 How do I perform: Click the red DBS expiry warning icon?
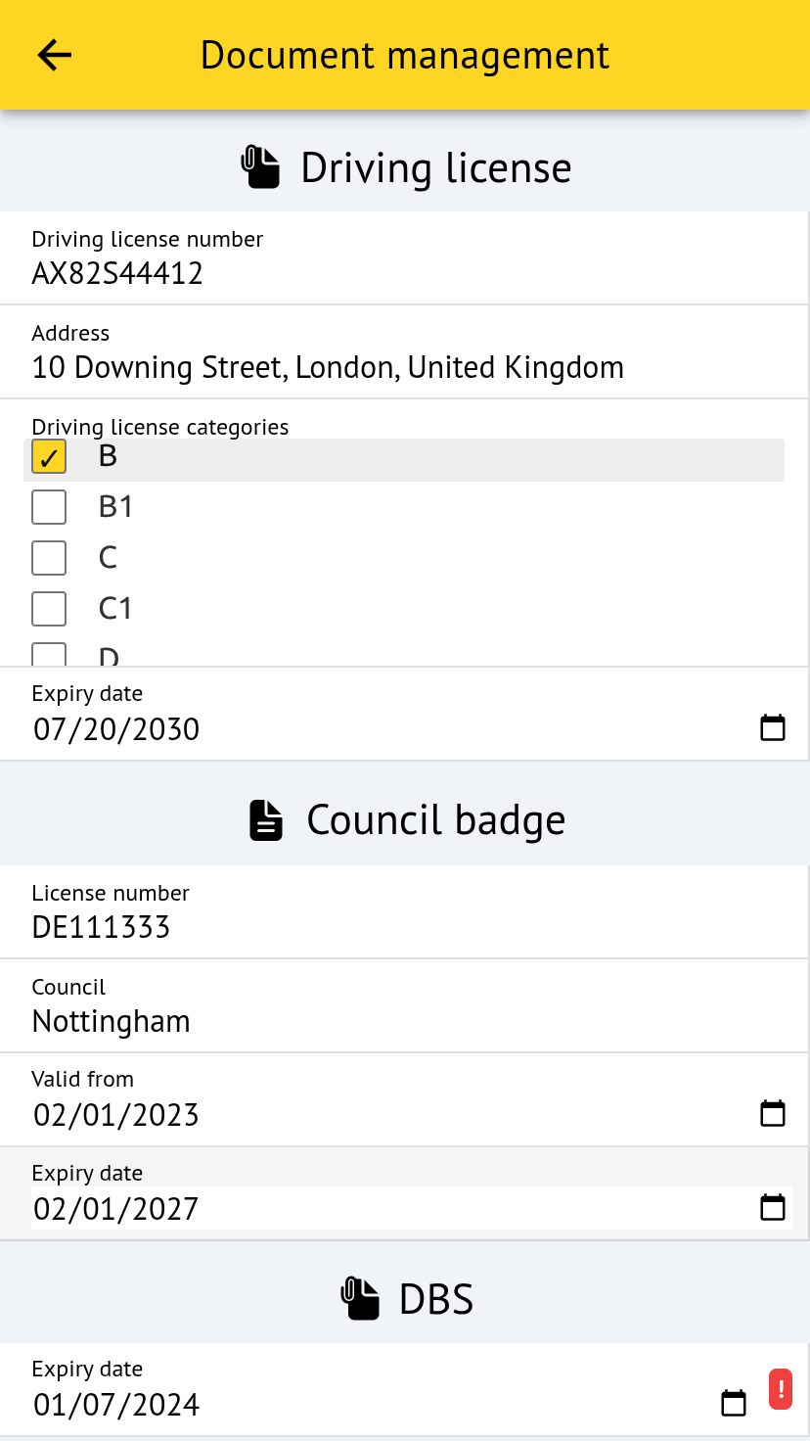pos(781,1389)
